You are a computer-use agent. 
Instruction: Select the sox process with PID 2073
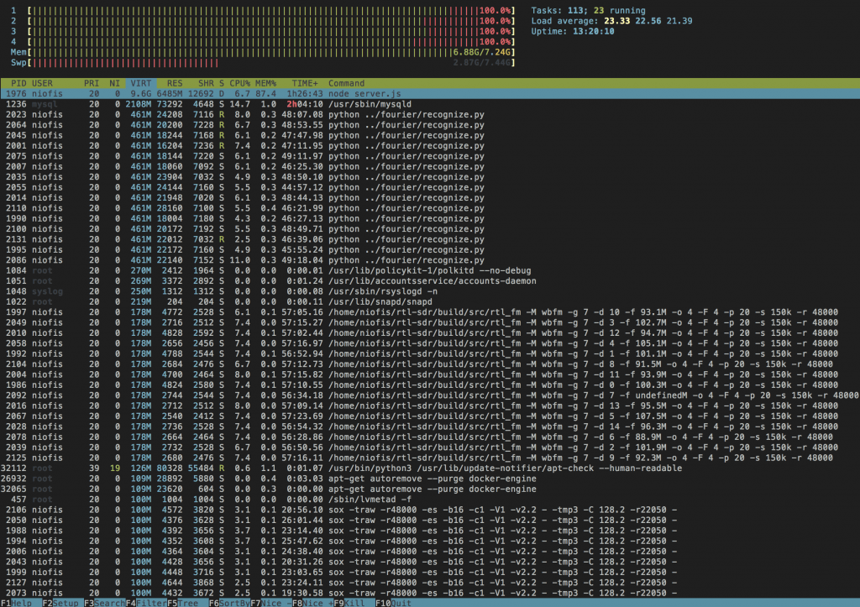pyautogui.click(x=430, y=594)
